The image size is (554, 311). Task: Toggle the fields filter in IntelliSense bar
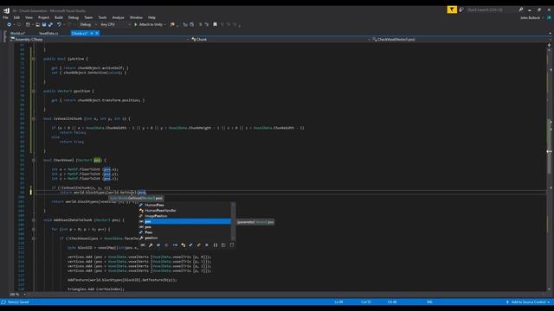tap(158, 244)
